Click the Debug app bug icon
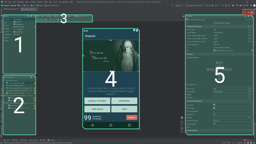Image resolution: width=256 pixels, height=144 pixels. click(x=216, y=5)
